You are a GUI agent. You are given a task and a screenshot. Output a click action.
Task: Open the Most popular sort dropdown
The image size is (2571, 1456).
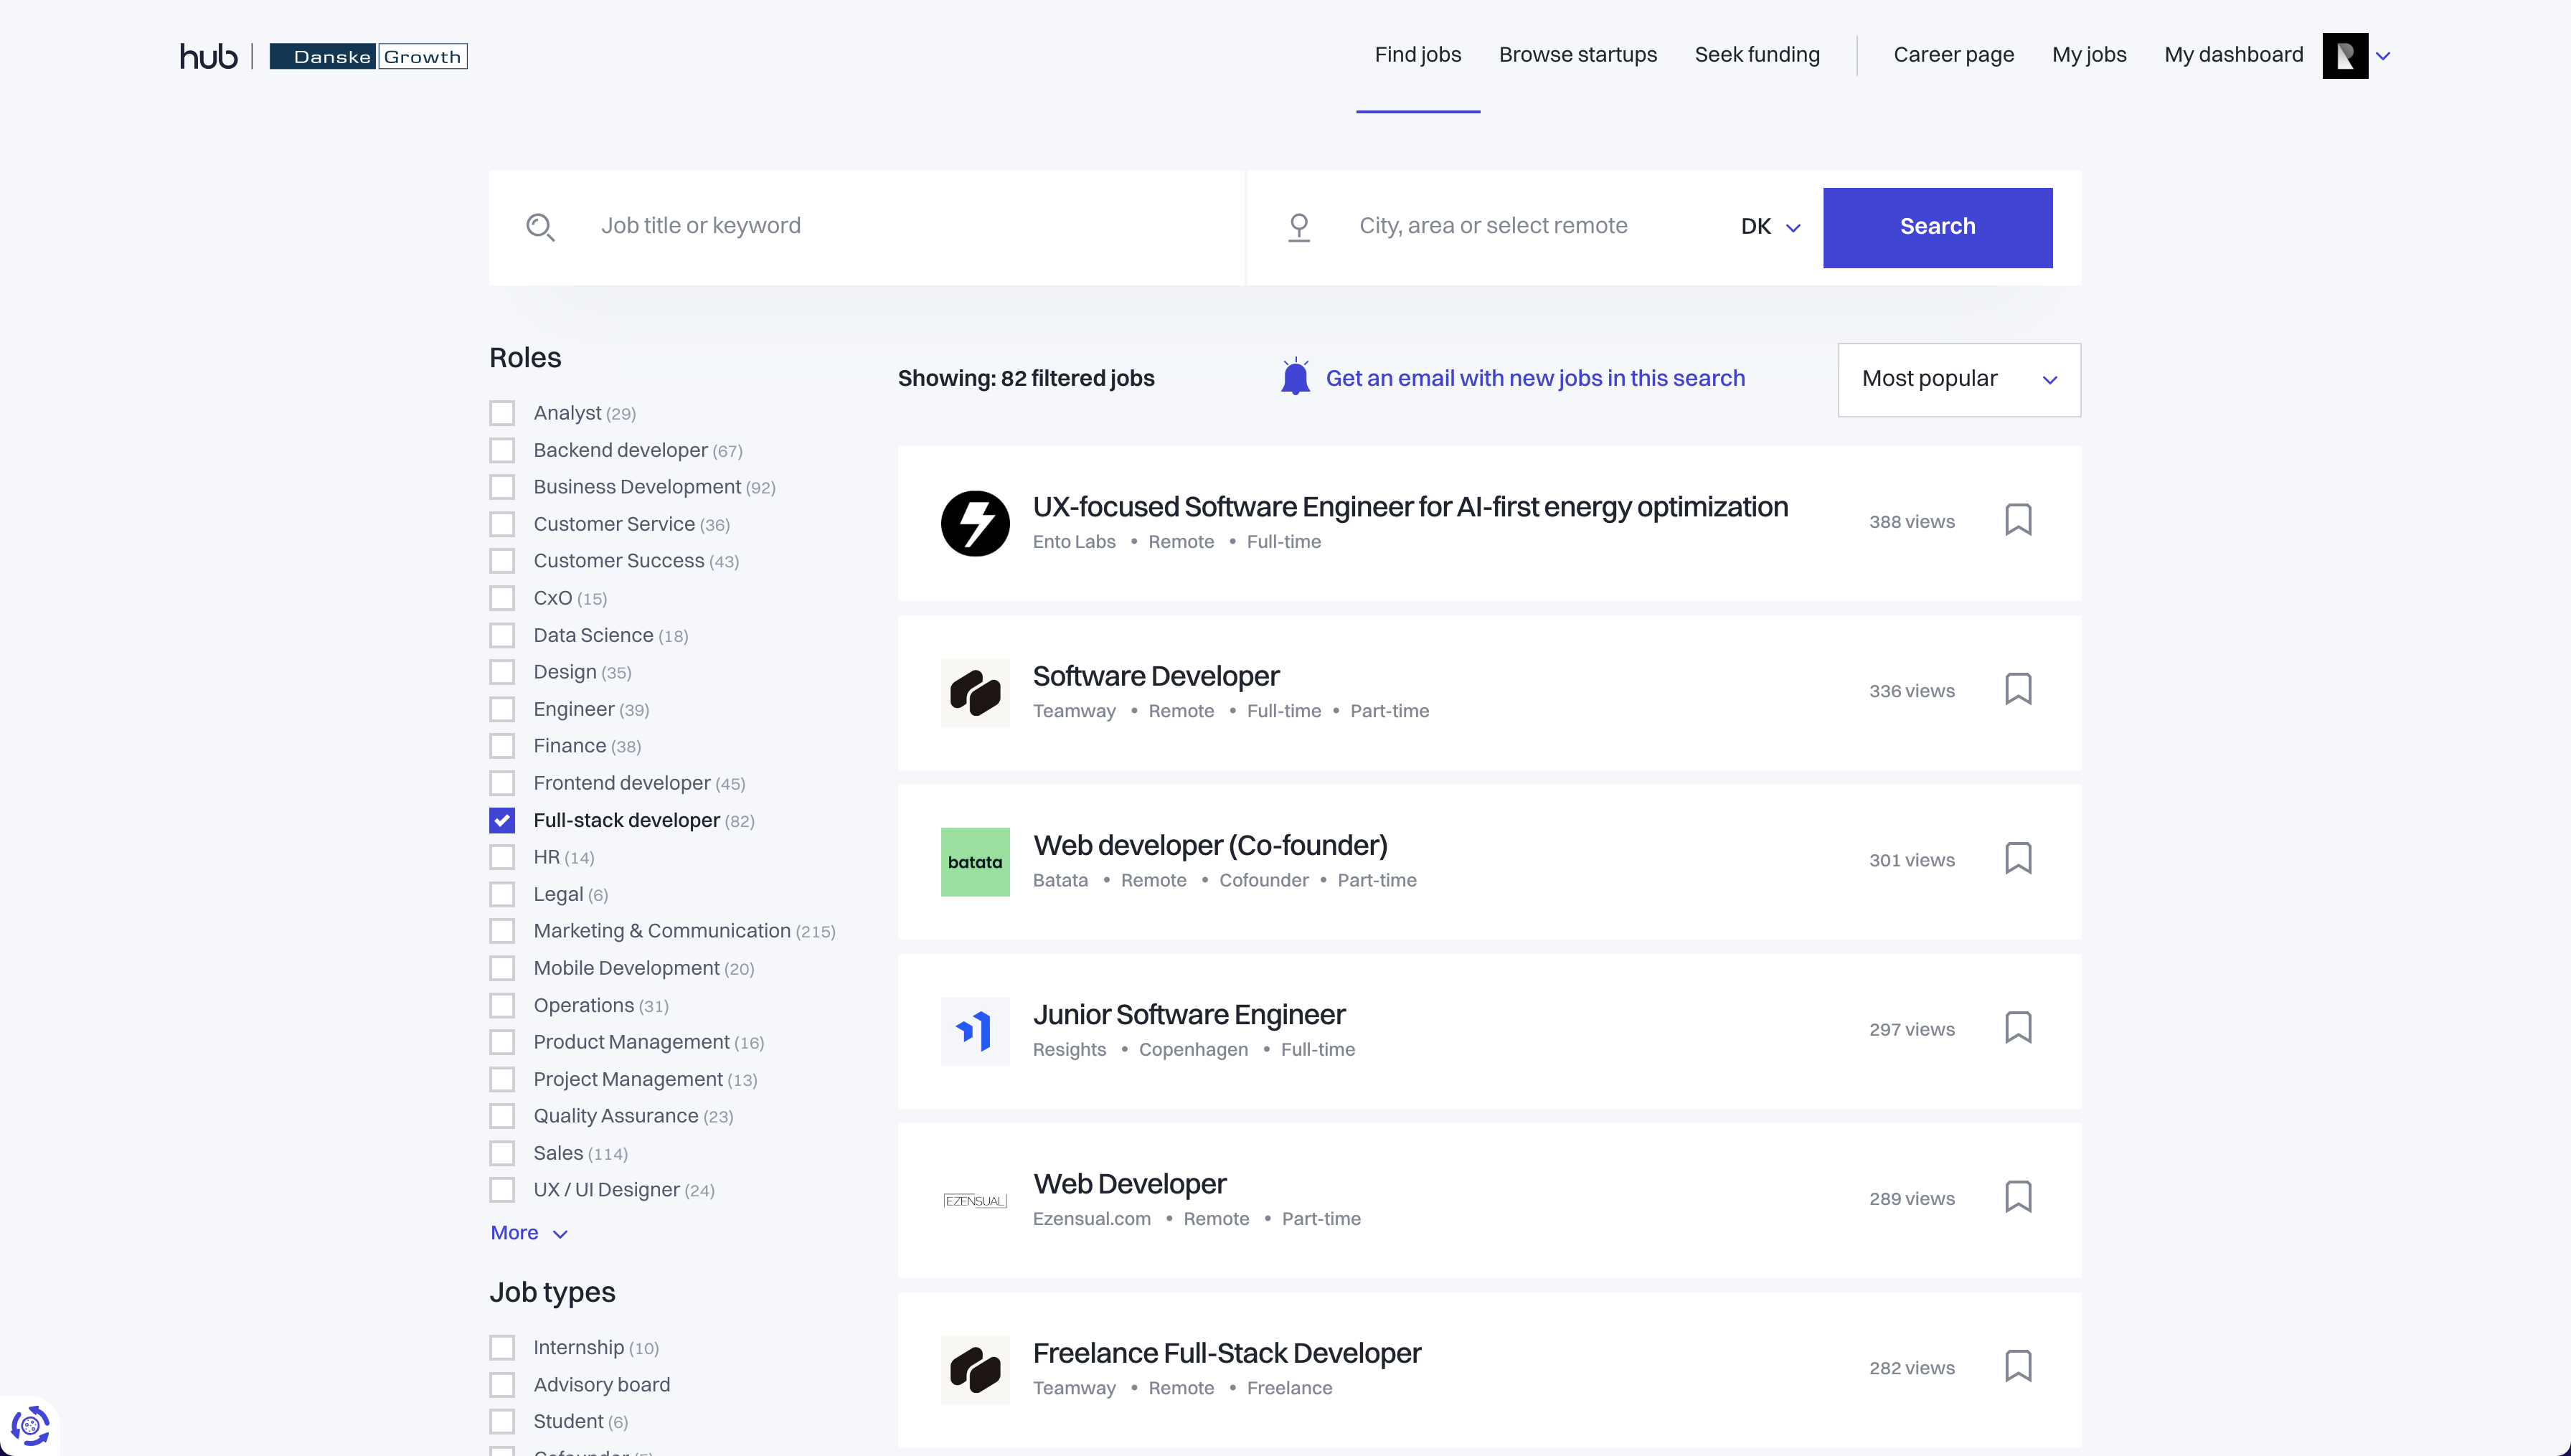(1957, 379)
